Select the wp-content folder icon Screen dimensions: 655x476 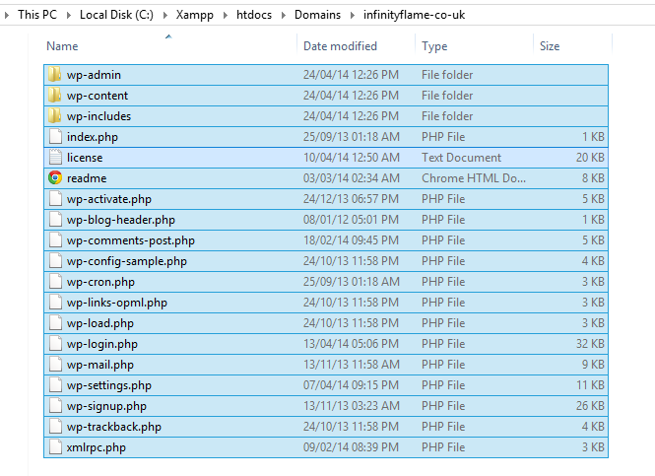(x=55, y=96)
